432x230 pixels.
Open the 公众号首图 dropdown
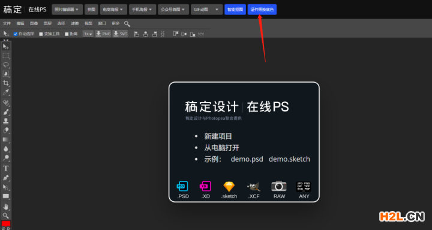point(173,10)
